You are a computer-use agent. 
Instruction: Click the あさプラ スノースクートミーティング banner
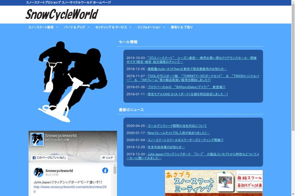[x=214, y=183]
